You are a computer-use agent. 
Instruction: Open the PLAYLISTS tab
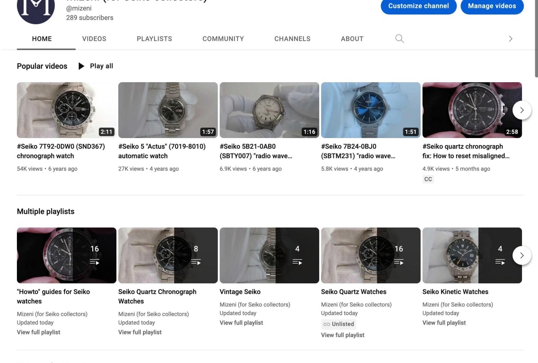154,39
